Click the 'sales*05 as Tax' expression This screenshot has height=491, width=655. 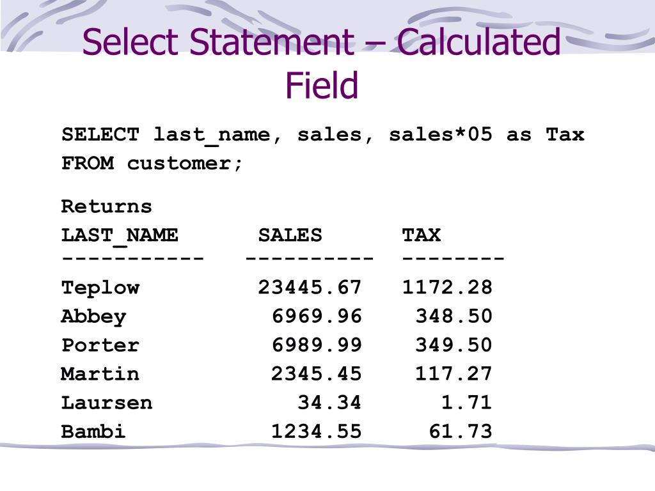pos(487,134)
